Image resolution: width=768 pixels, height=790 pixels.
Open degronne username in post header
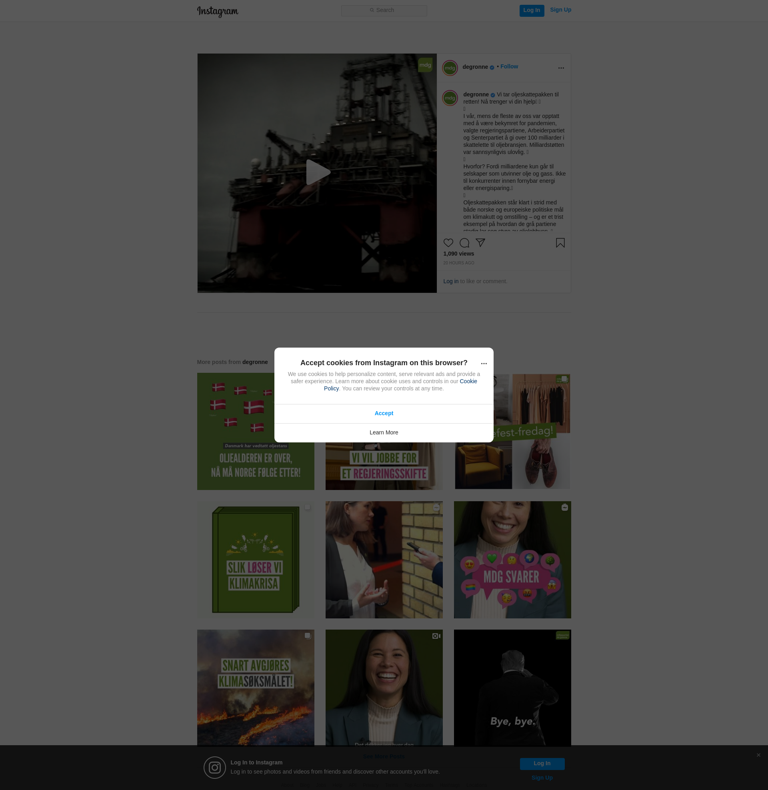(x=475, y=67)
